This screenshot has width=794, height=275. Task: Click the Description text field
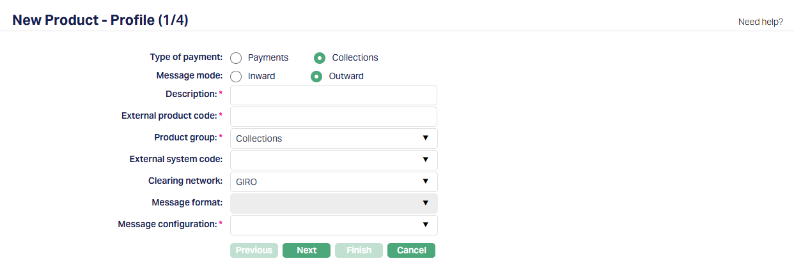click(x=333, y=95)
